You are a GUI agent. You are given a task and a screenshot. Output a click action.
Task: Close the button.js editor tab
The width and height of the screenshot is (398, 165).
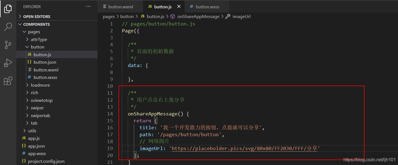[x=179, y=6]
